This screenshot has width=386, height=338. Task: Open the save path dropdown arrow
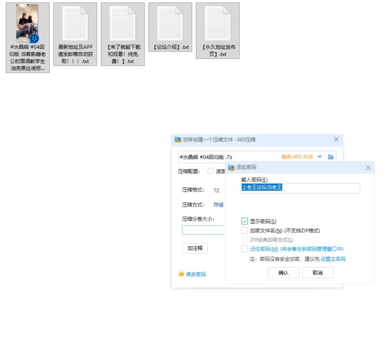[319, 157]
